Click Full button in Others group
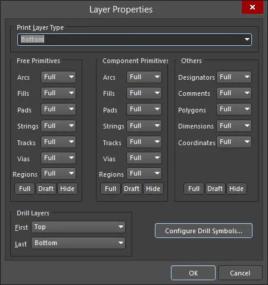Screen dimensions: 268x285 coord(194,189)
